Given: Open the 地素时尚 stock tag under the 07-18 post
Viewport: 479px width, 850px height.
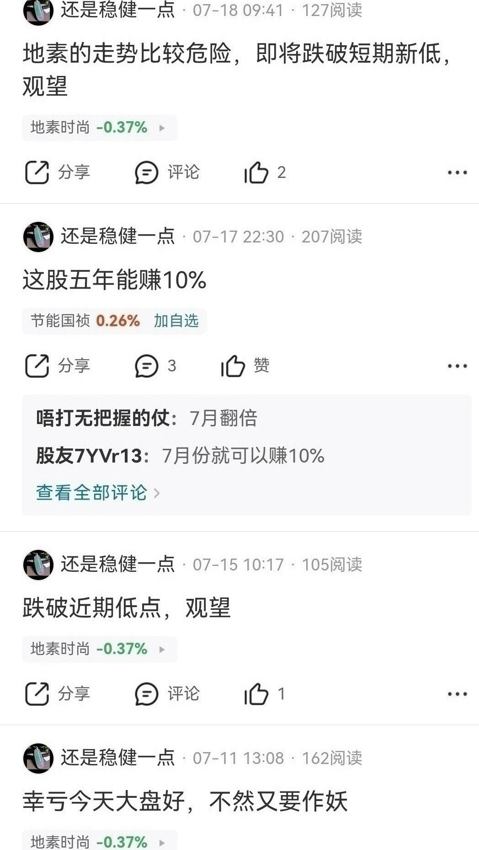Looking at the screenshot, I should [99, 127].
